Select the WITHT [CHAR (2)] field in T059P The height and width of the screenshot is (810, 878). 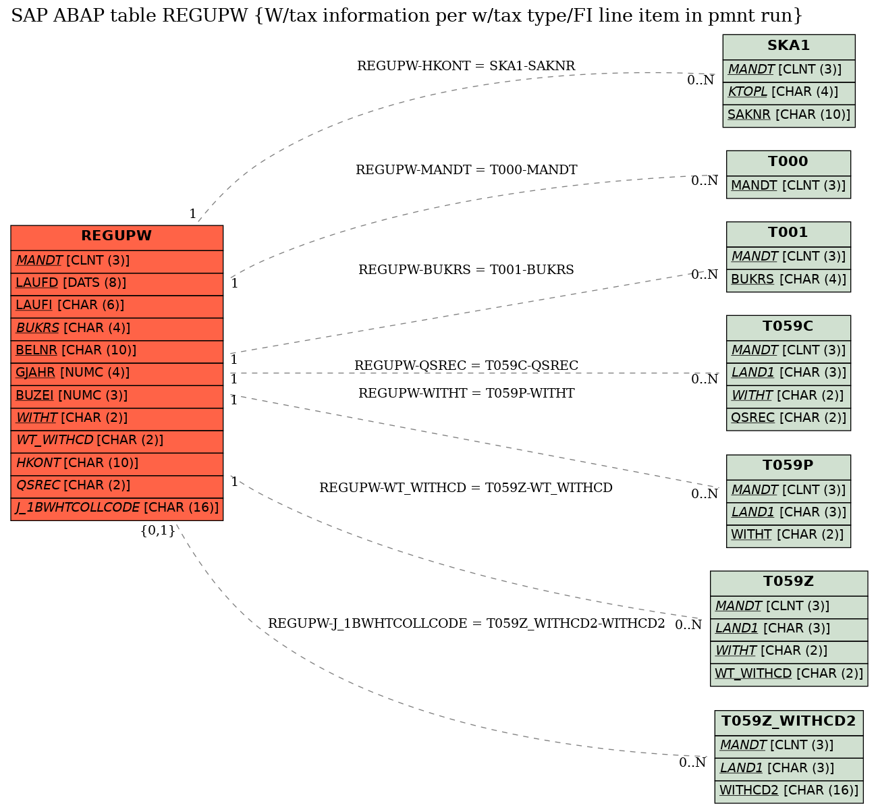pyautogui.click(x=788, y=535)
